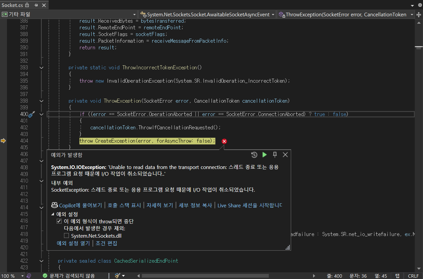Collapse the ThrowException method with the line 398 chevron
The height and width of the screenshot is (279, 423).
pos(41,101)
